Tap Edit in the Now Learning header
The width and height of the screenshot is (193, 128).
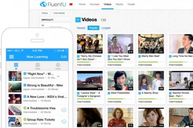click(63, 57)
